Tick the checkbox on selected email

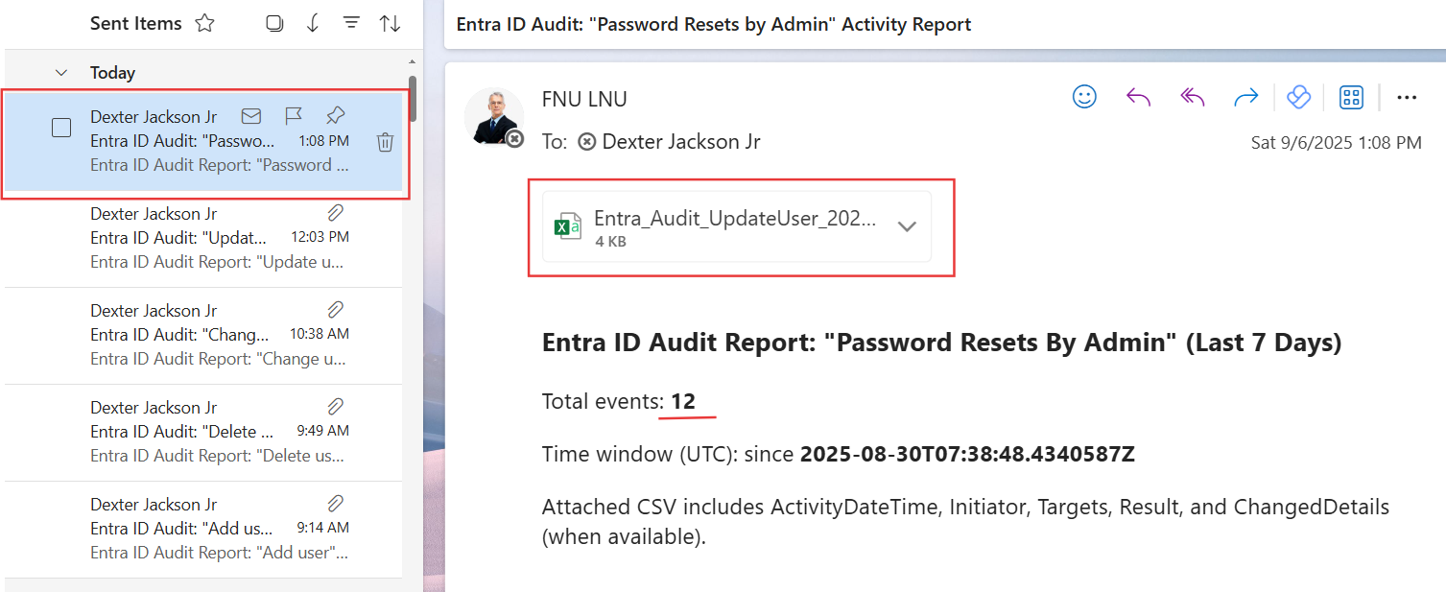click(61, 128)
